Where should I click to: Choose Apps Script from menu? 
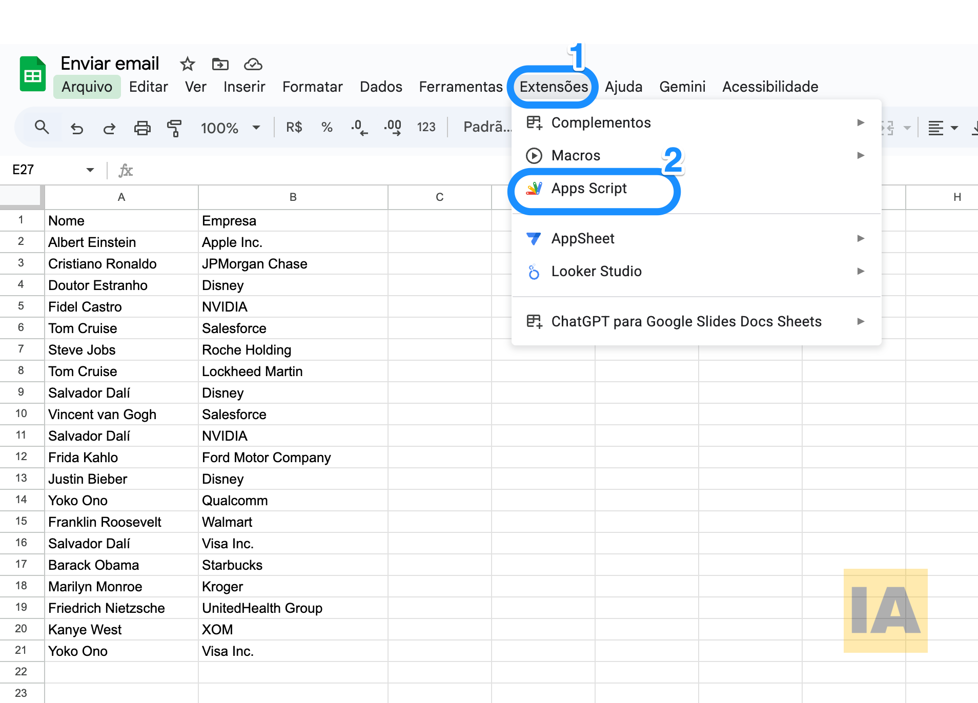(x=696, y=189)
